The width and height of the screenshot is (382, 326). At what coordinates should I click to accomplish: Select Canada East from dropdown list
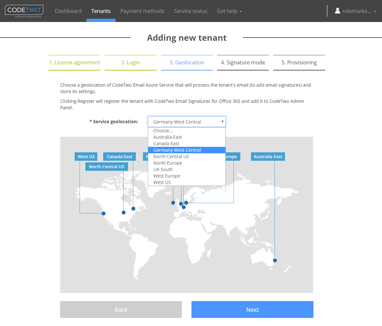[187, 144]
